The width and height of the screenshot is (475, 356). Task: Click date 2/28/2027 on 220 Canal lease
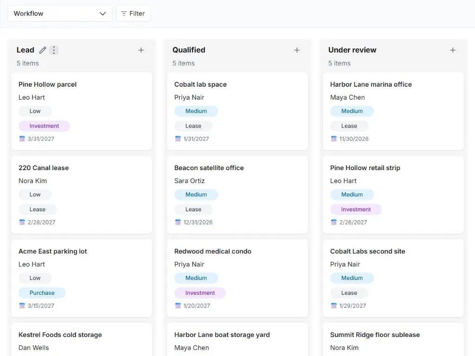tap(41, 222)
